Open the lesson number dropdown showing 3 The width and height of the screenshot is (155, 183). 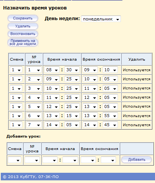click(x=34, y=88)
